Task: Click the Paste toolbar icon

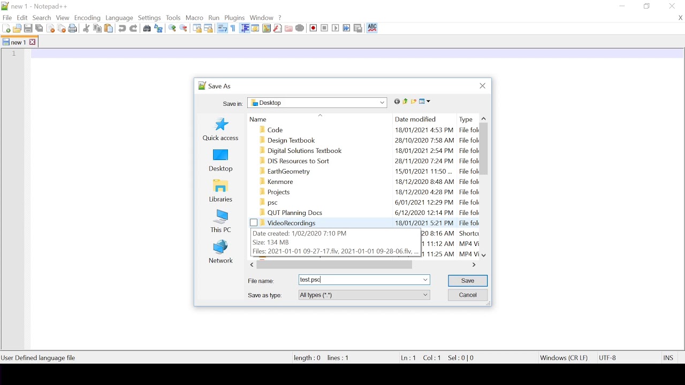Action: tap(109, 28)
